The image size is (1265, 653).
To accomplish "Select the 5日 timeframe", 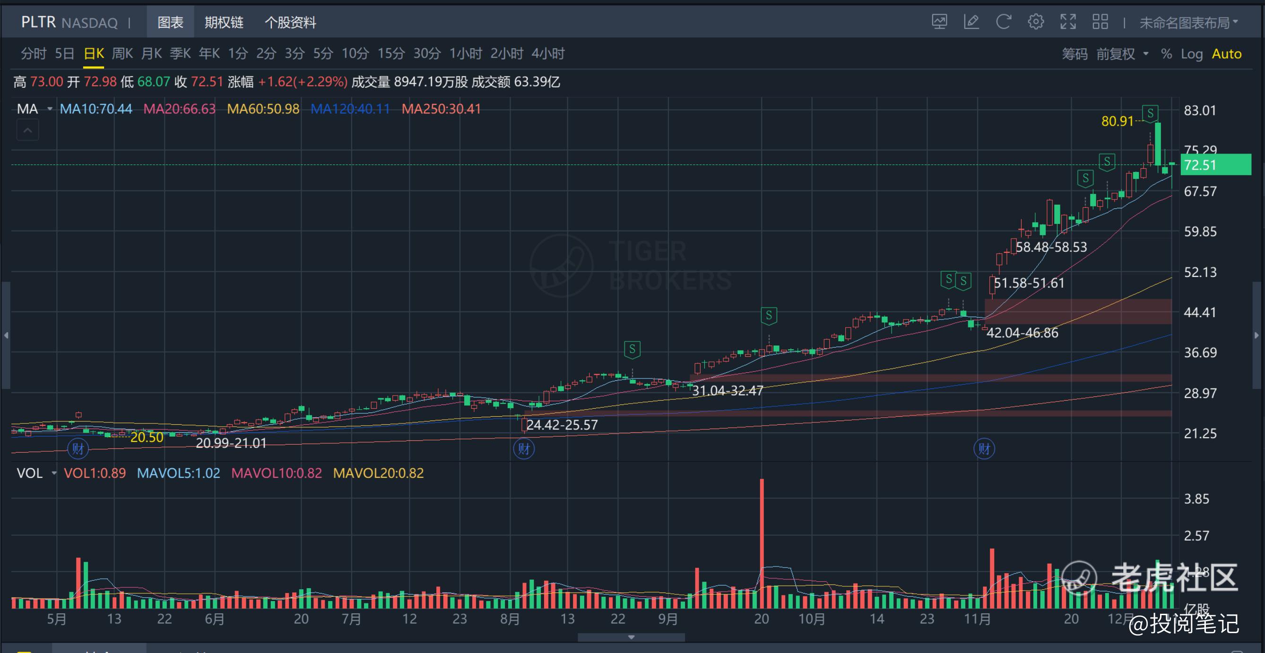I will click(x=64, y=53).
